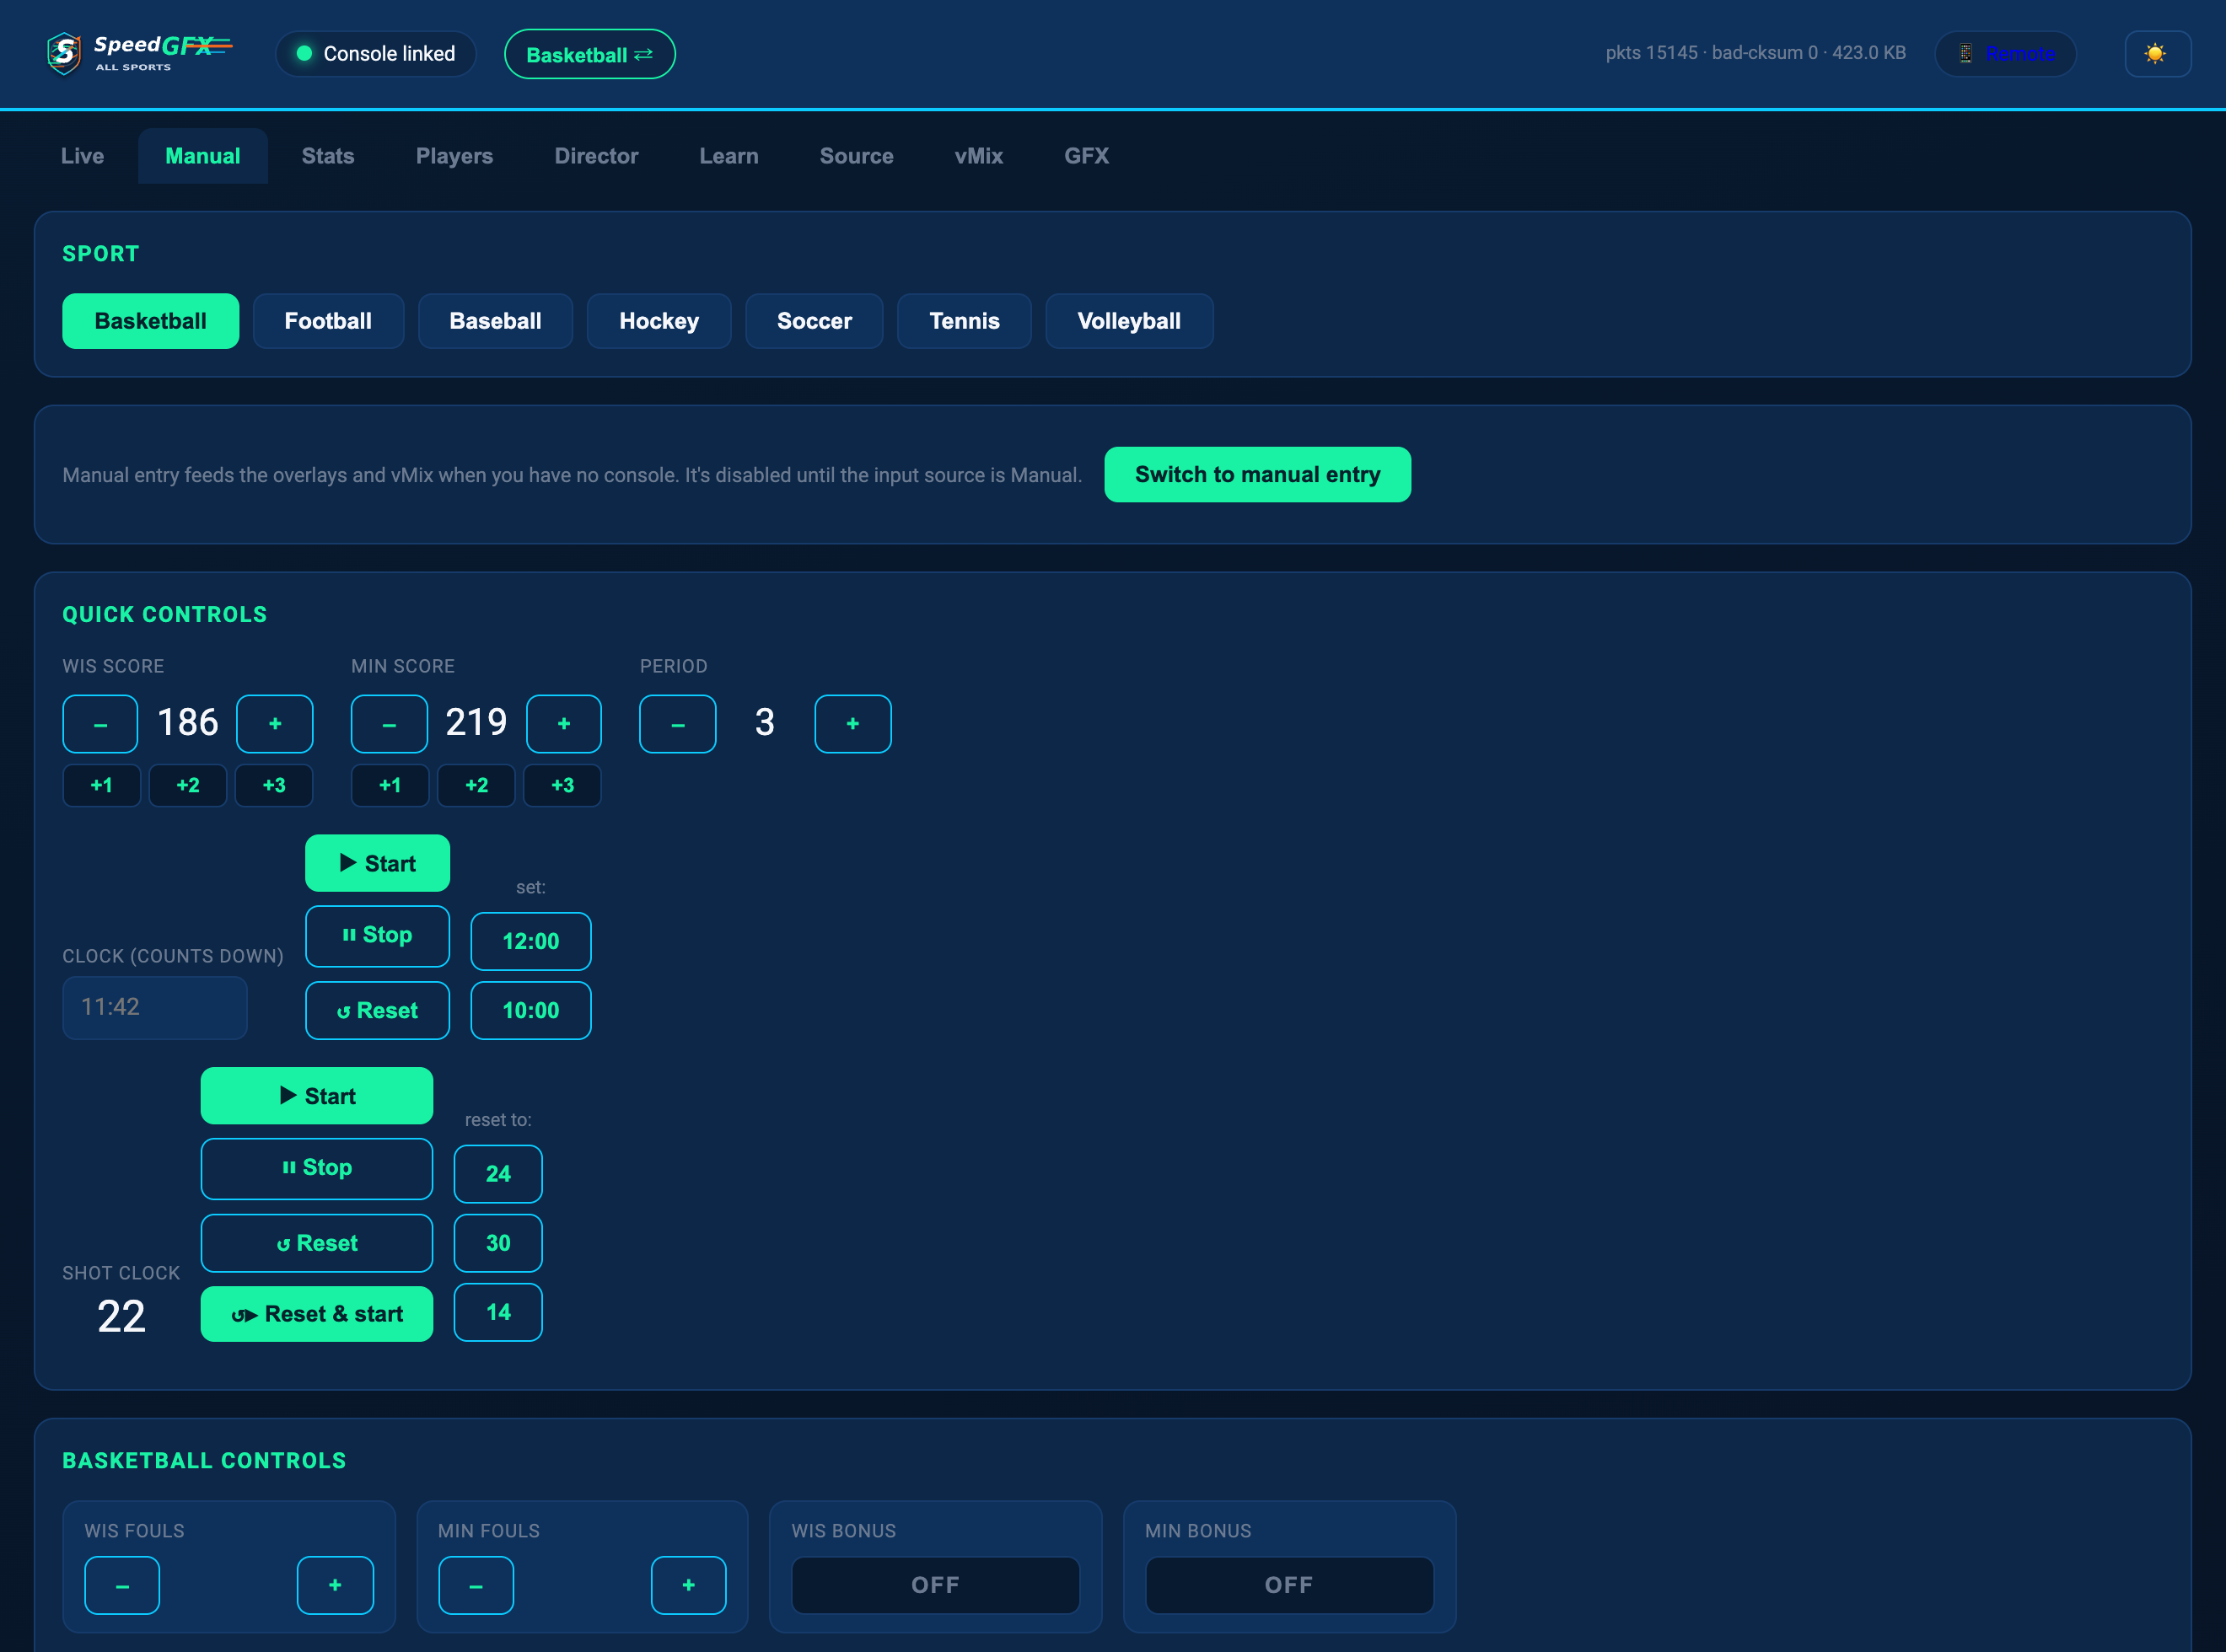Decrease WIS fouls
The image size is (2226, 1652).
(122, 1585)
